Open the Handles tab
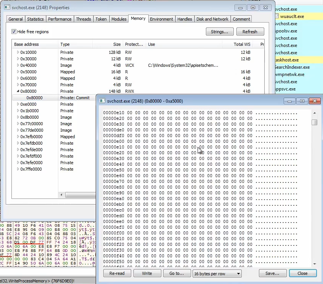The image size is (323, 284). [x=185, y=19]
